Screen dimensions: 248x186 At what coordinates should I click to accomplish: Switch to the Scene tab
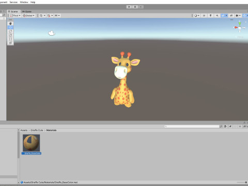click(x=13, y=11)
